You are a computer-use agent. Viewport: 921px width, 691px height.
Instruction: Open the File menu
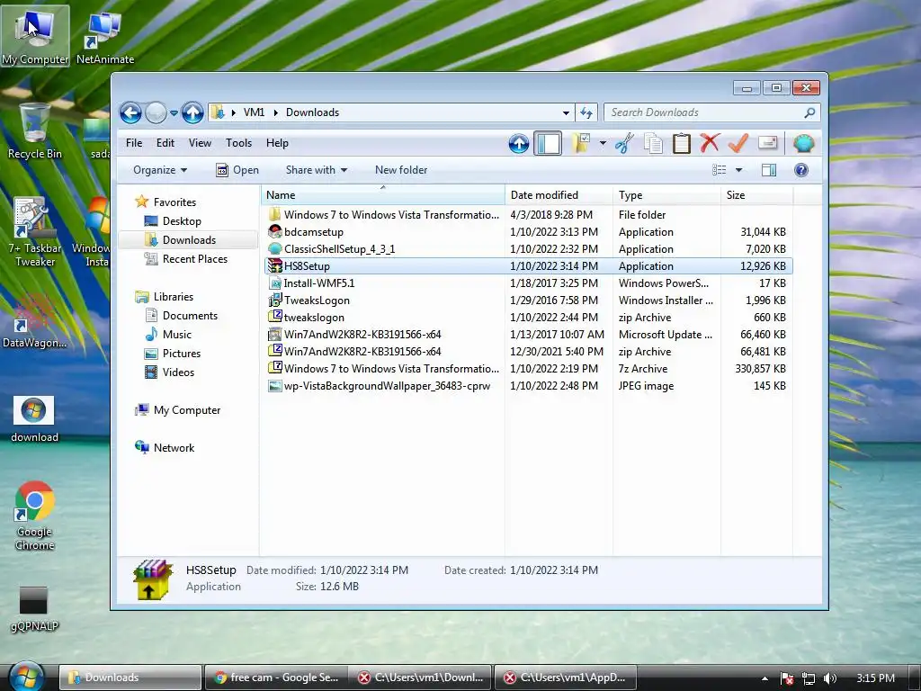[134, 143]
